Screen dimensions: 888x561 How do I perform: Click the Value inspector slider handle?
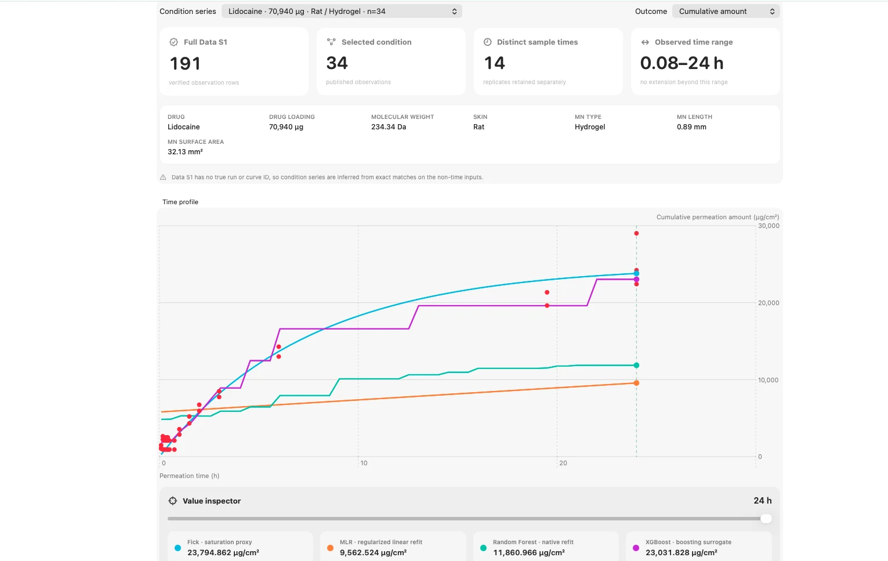766,519
